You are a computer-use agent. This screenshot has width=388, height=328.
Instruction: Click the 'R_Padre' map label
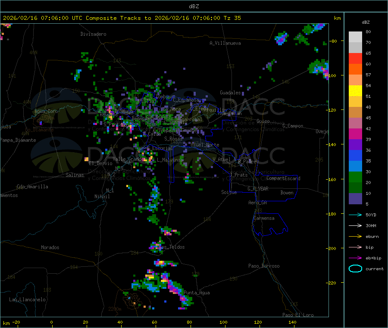pyautogui.click(x=247, y=161)
